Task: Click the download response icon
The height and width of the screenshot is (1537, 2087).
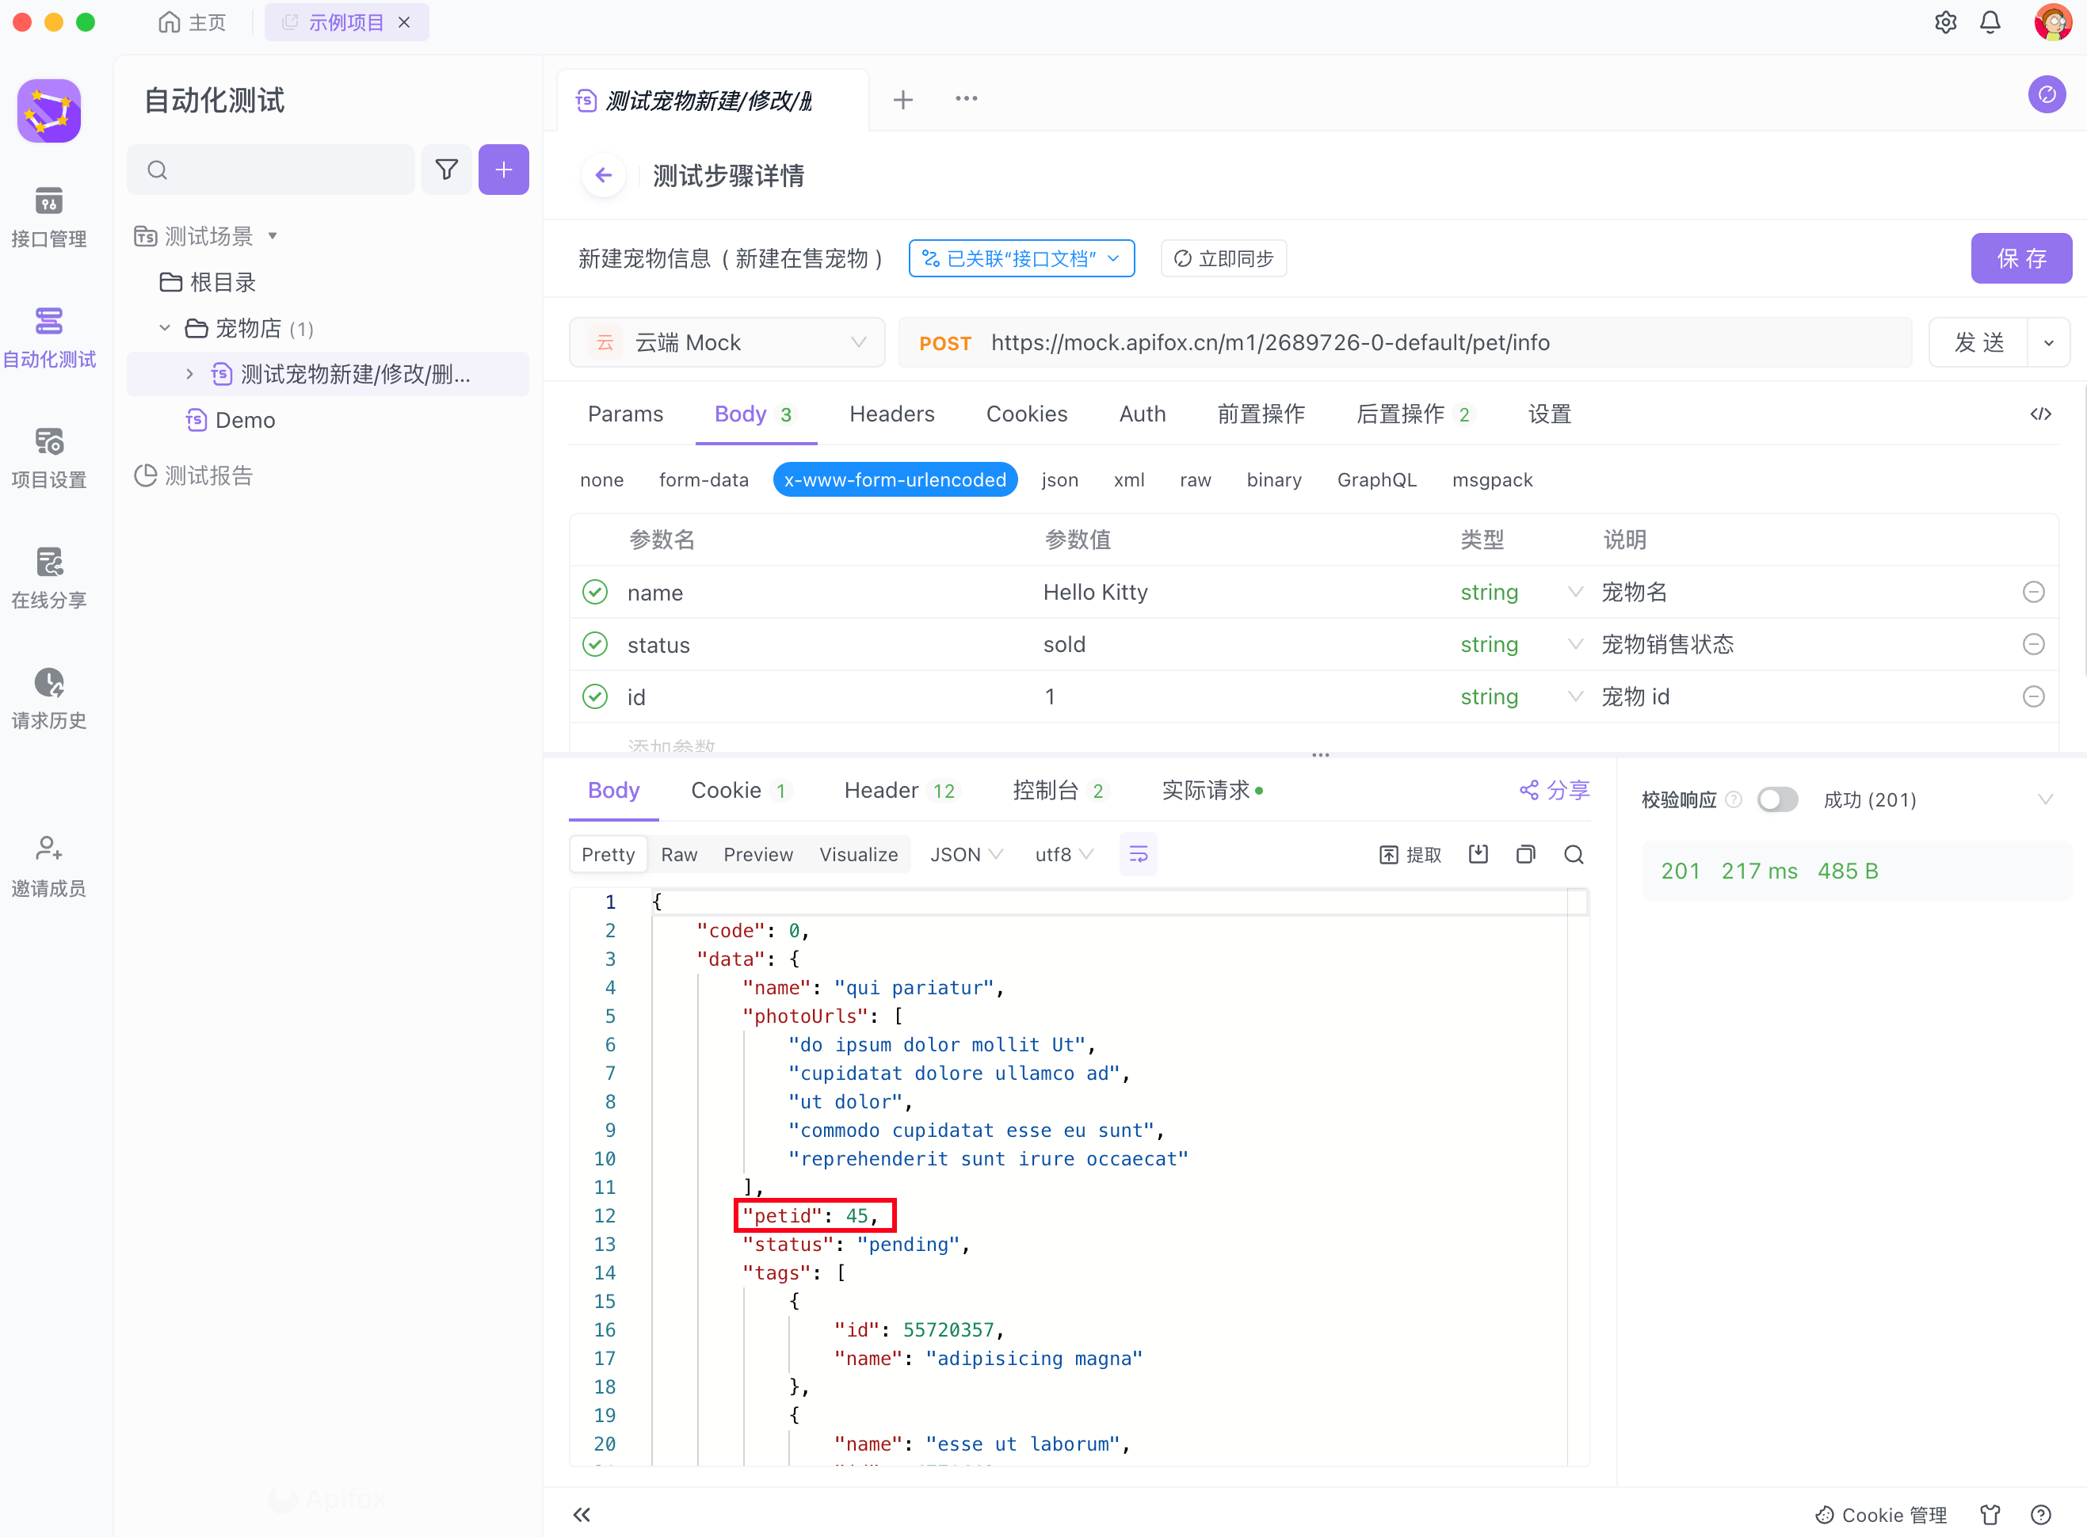Action: pyautogui.click(x=1478, y=854)
